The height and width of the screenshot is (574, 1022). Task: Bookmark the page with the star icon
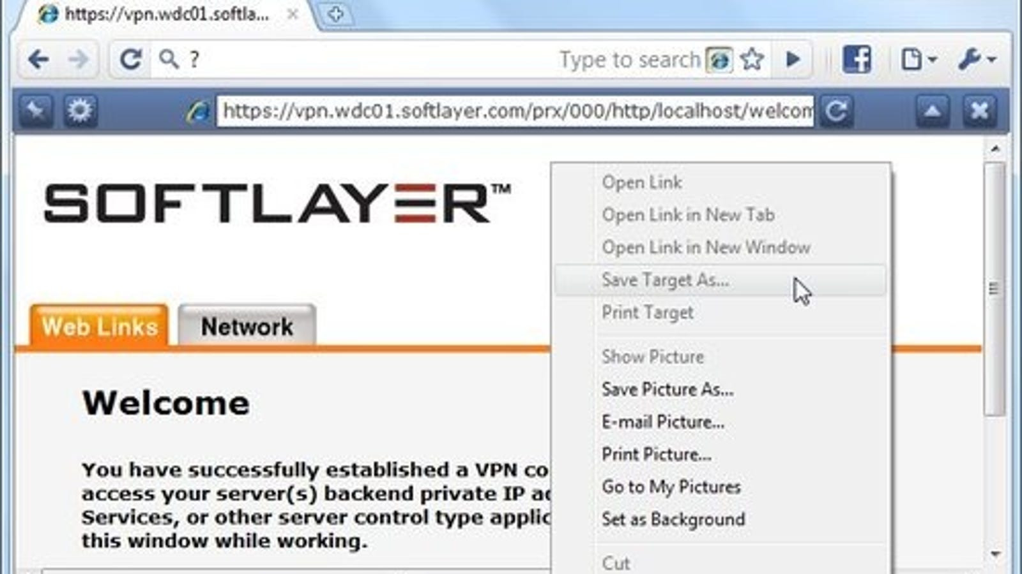pos(752,60)
